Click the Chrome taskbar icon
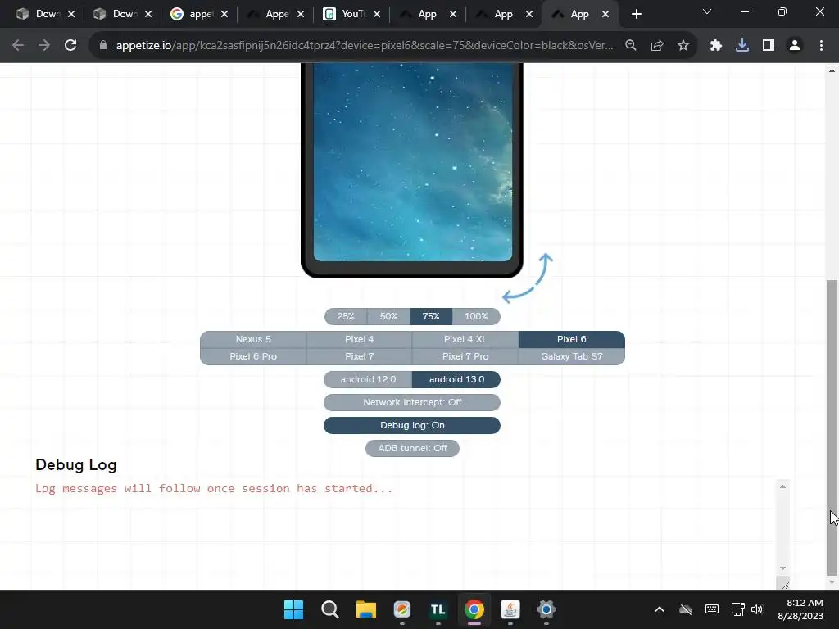The height and width of the screenshot is (629, 839). click(474, 609)
